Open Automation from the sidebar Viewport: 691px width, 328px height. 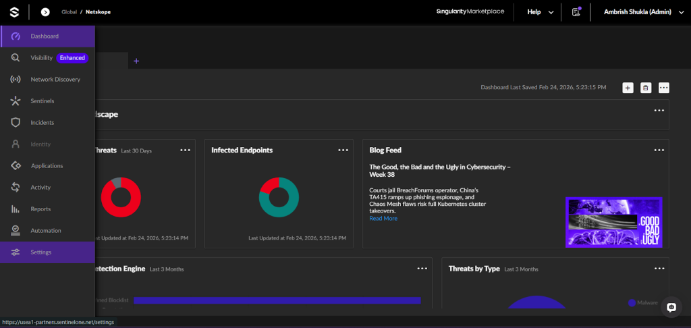[x=48, y=231]
